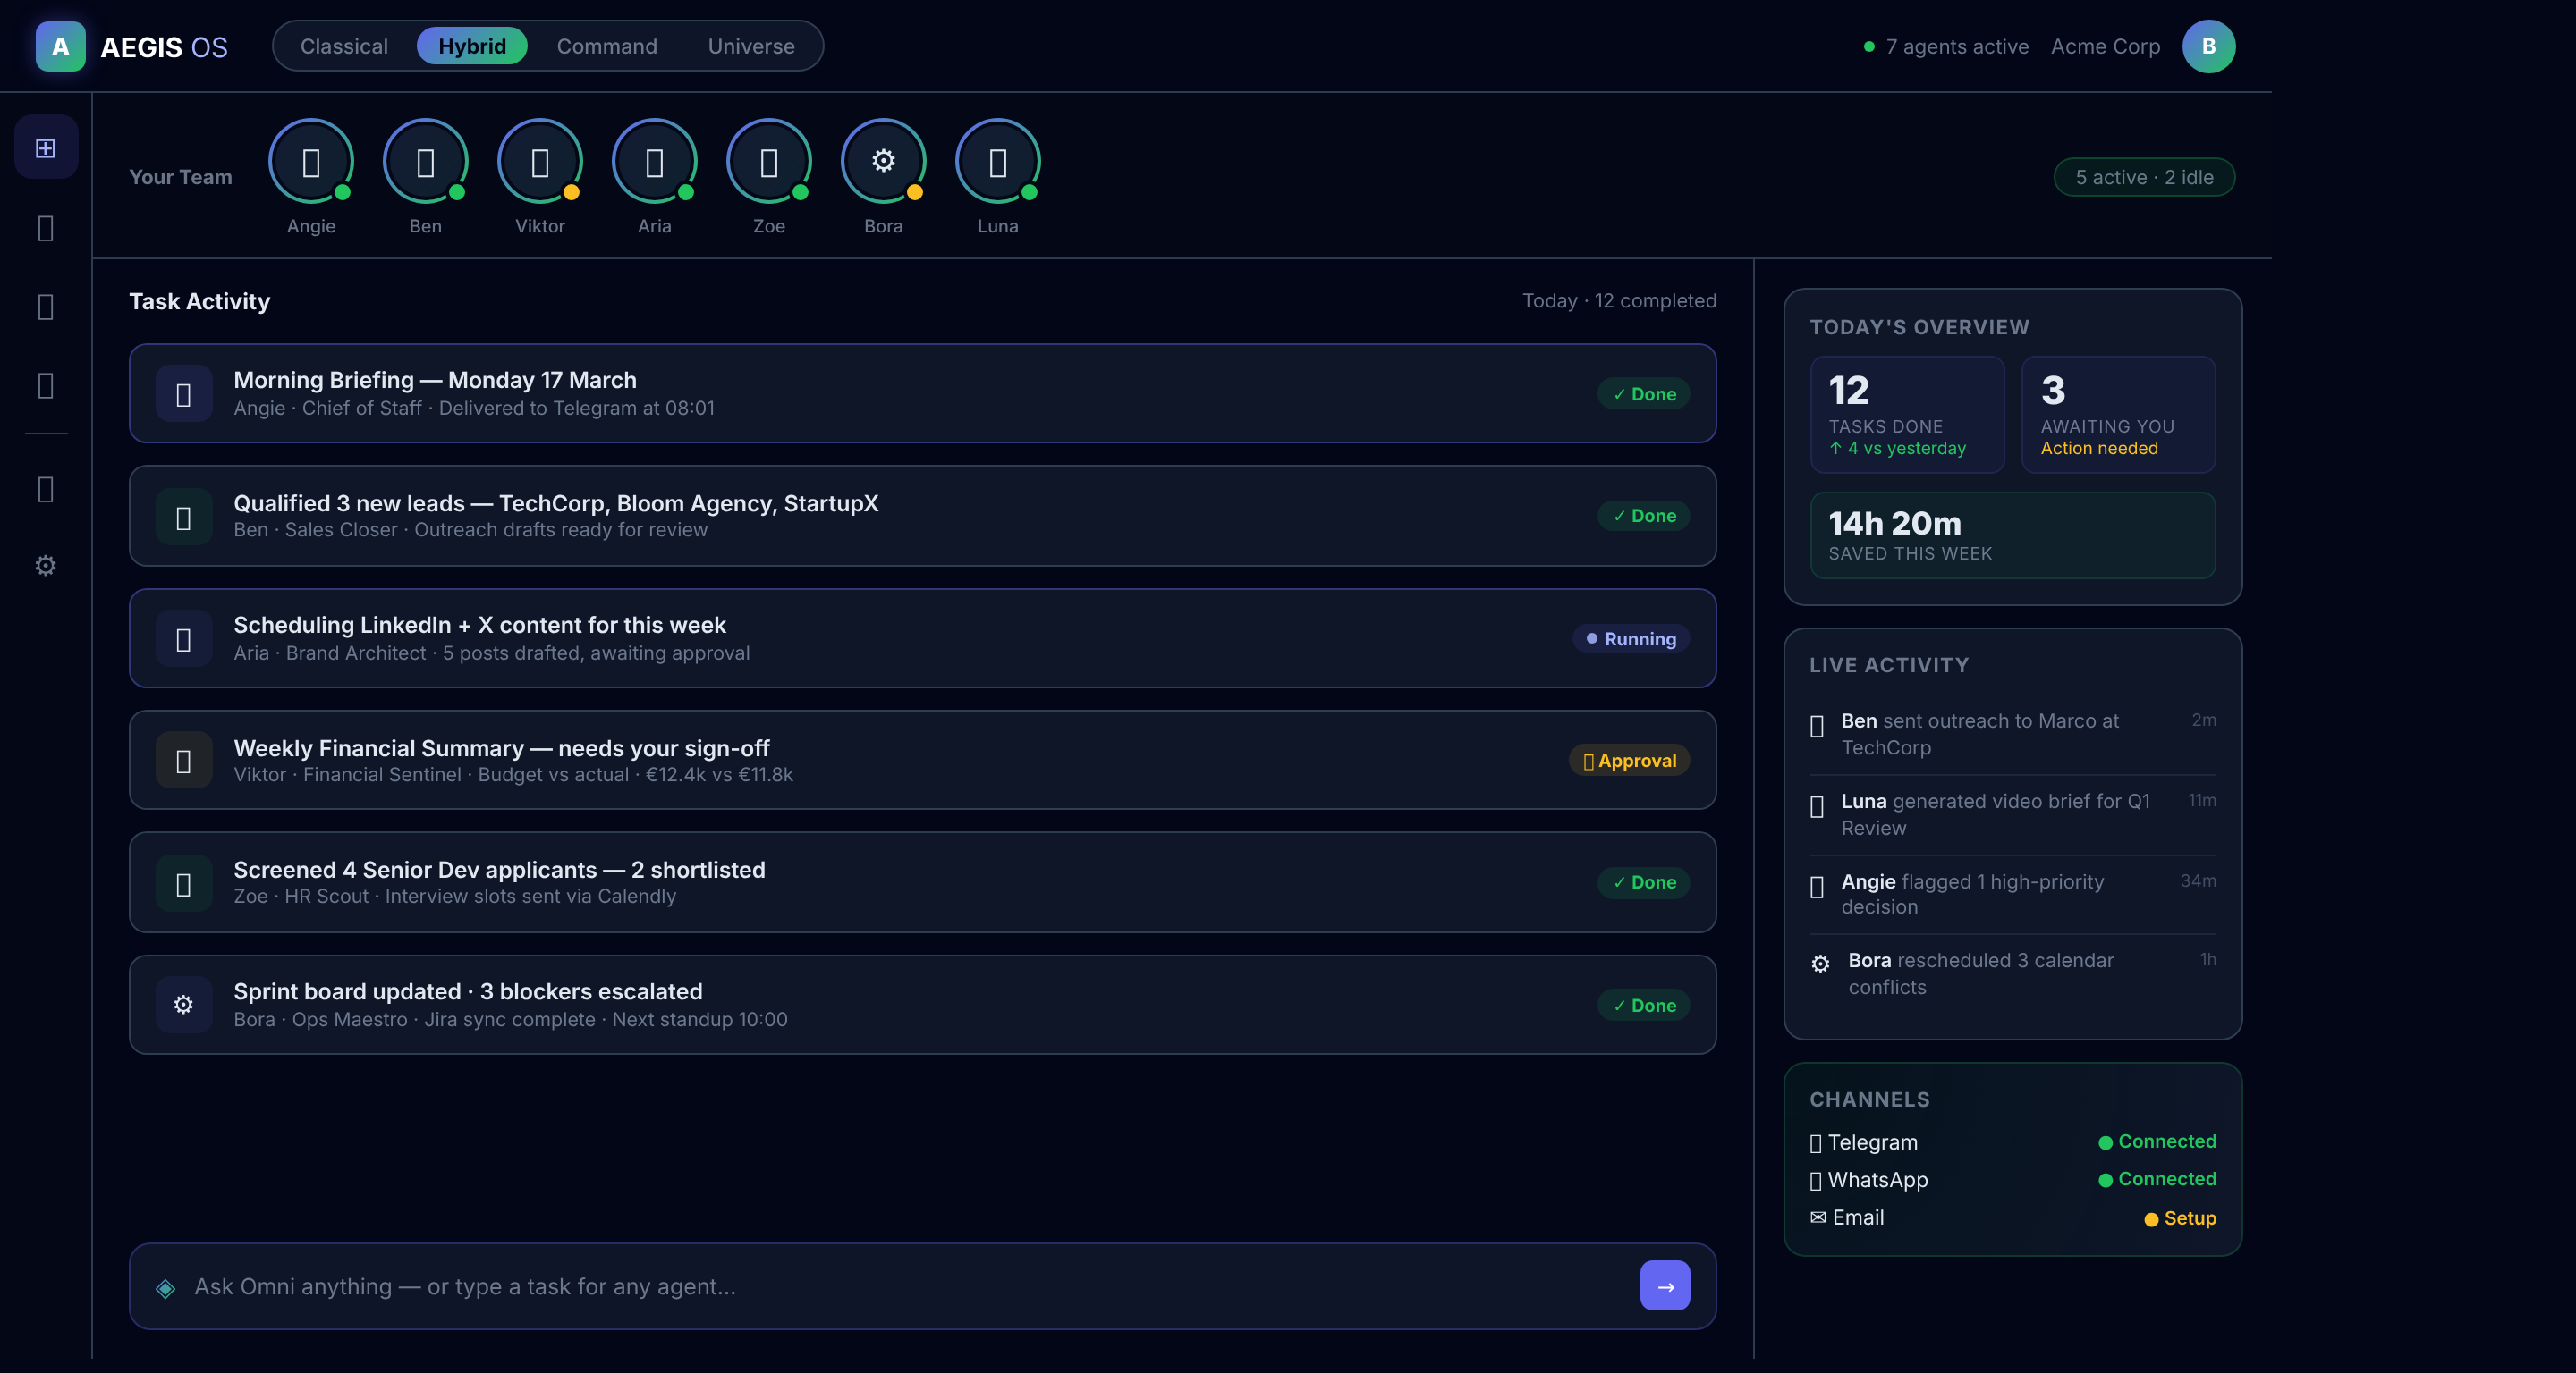
Task: Click Setup next to the Email channel
Action: click(2179, 1217)
